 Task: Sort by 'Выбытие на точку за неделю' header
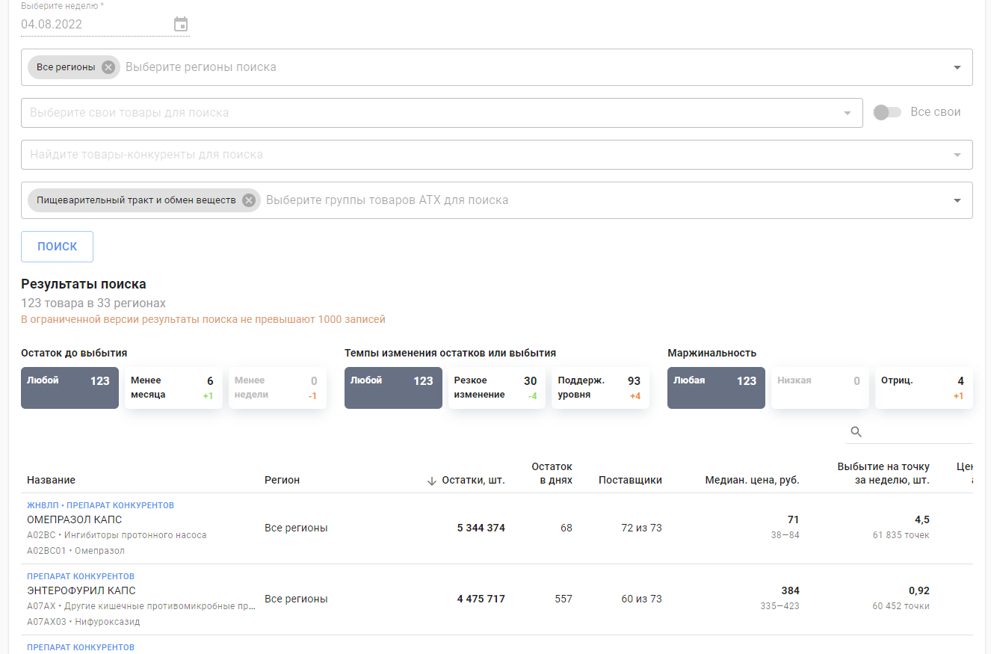click(x=883, y=473)
